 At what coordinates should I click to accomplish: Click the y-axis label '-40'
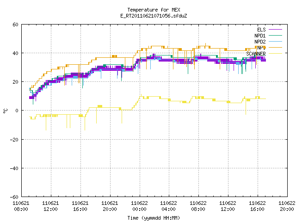(x=14, y=168)
